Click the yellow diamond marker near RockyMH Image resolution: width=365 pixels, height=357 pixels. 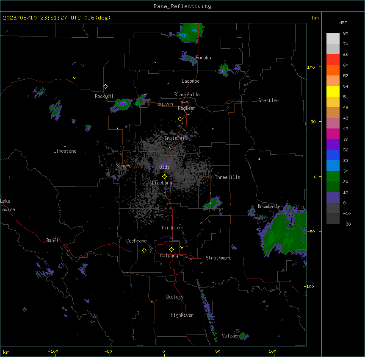[106, 86]
